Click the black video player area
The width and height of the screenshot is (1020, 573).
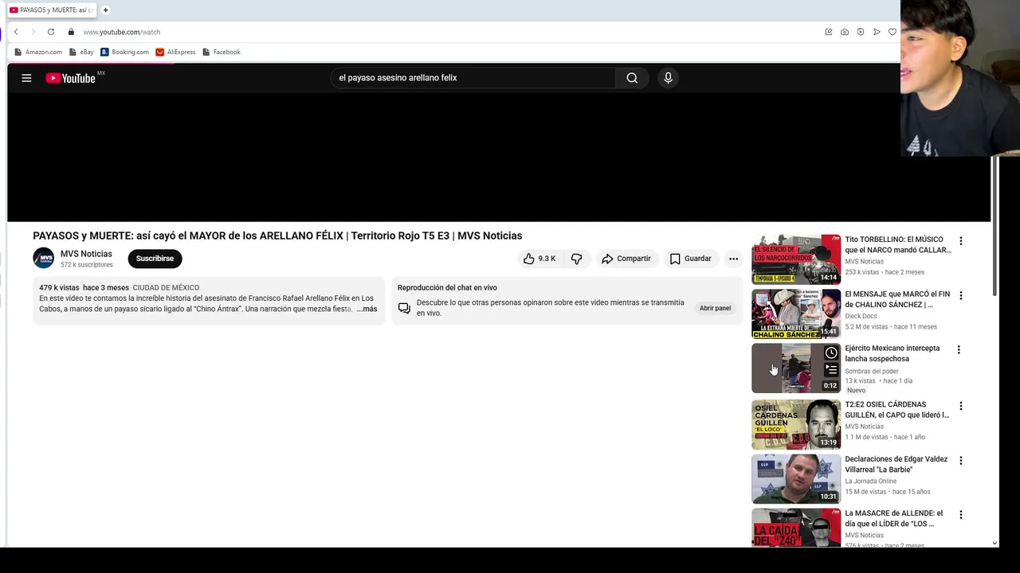pyautogui.click(x=499, y=158)
